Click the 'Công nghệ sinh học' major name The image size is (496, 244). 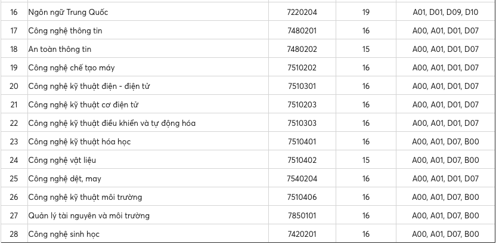tap(64, 234)
